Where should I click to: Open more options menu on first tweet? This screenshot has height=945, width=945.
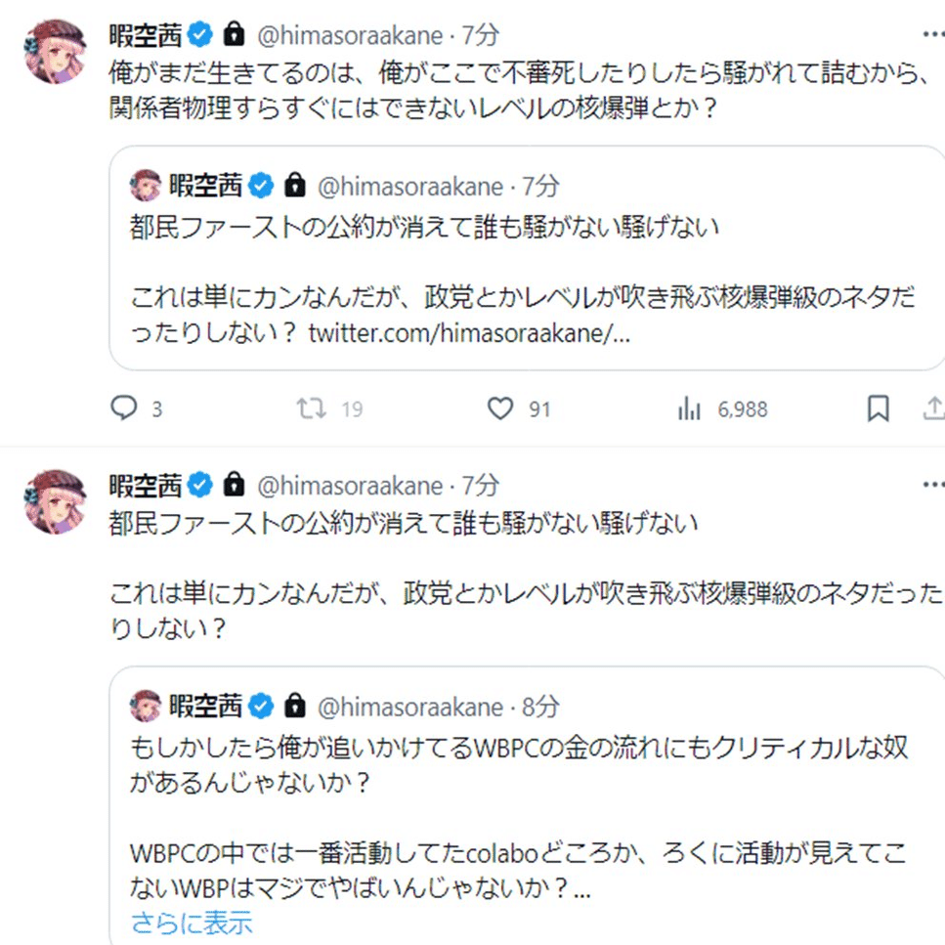tap(932, 36)
